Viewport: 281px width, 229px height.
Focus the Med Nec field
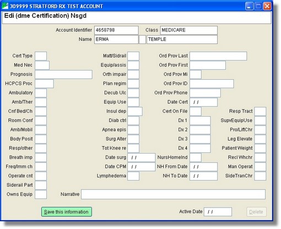[x=42, y=65]
